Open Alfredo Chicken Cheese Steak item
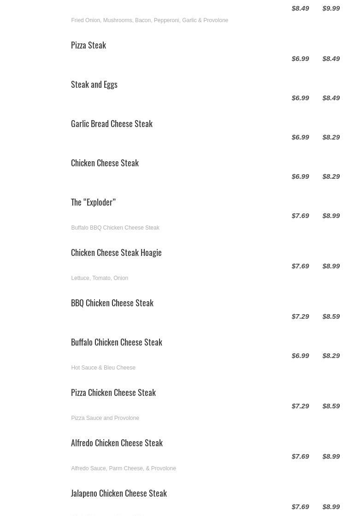This screenshot has width=355, height=516. coord(117,443)
